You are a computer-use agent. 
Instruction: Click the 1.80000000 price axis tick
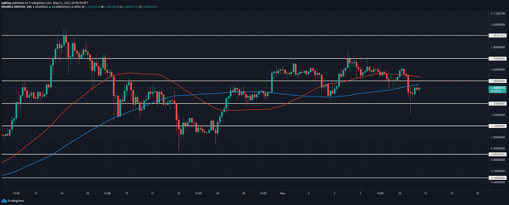[x=498, y=47]
